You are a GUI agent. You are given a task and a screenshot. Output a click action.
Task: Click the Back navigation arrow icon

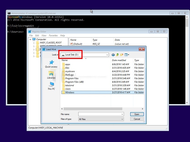[x=113, y=55]
